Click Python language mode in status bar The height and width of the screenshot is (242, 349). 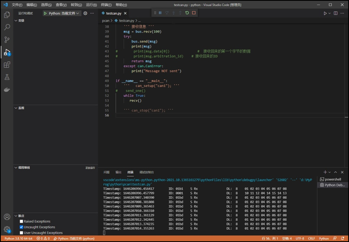pos(324,239)
